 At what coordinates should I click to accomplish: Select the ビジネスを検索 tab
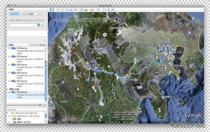click(x=28, y=14)
